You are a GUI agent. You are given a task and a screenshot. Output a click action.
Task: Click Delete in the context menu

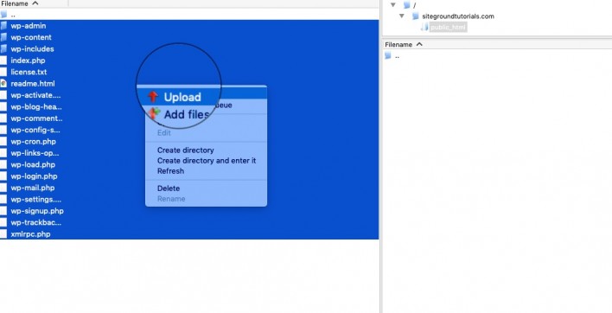[x=169, y=188]
